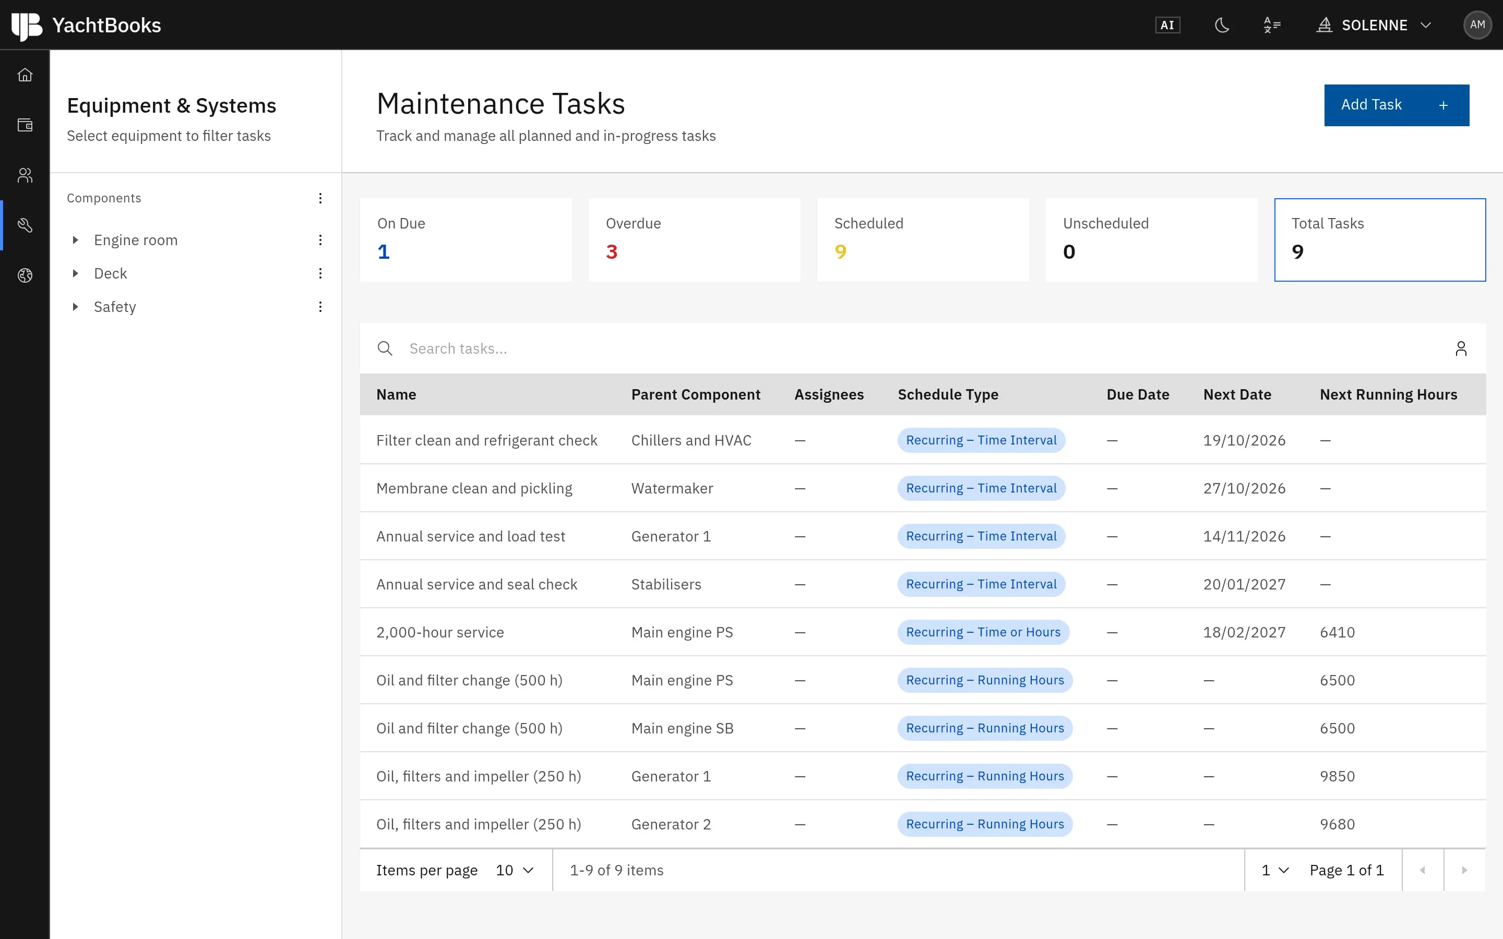
Task: Select the Scheduled summary card
Action: tap(923, 240)
